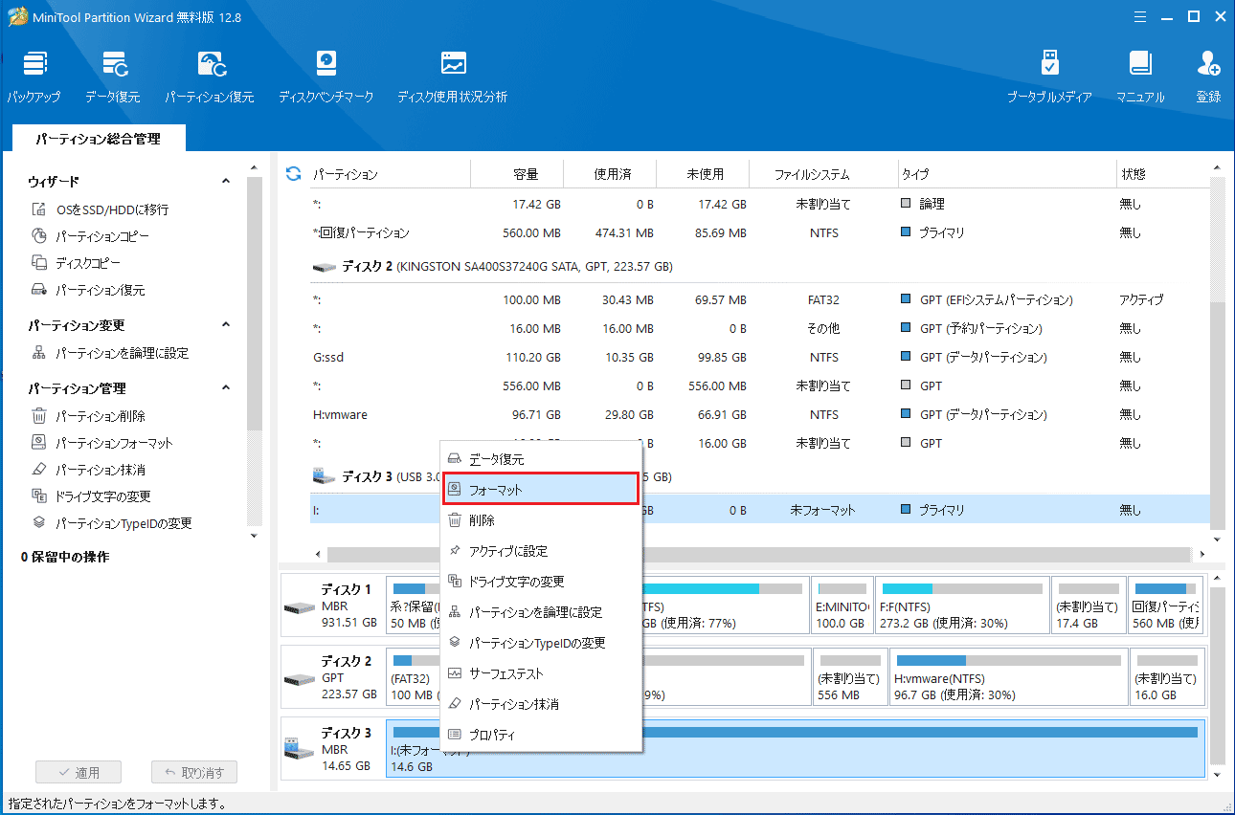Select the 556 MB unallocated block on Disk 2
The height and width of the screenshot is (815, 1235).
(x=849, y=676)
